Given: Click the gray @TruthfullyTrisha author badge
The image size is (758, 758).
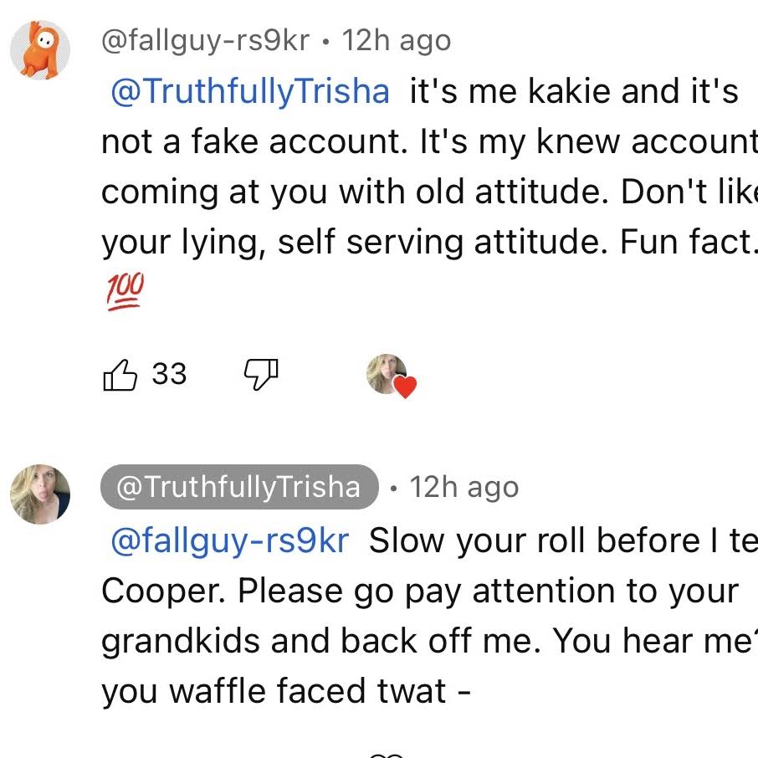Looking at the screenshot, I should click(238, 487).
